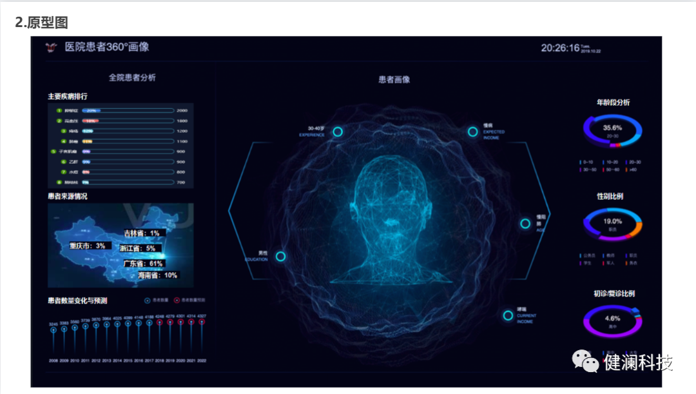Click the circle node labeled CURRENT INCOME
Image resolution: width=696 pixels, height=394 pixels.
507,315
